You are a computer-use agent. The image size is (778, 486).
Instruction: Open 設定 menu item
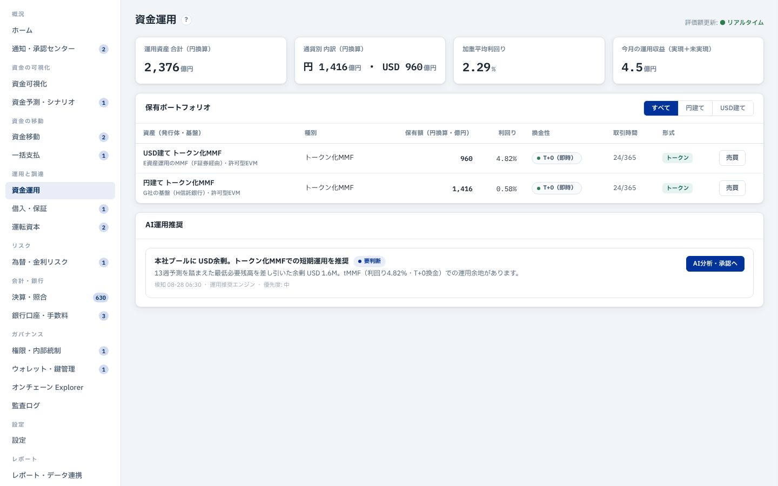[60, 440]
